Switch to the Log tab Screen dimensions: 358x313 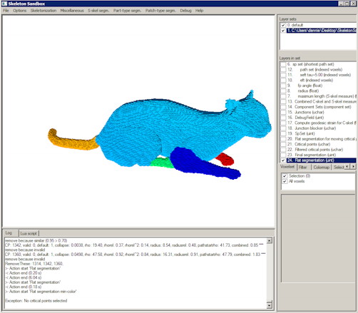click(9, 233)
